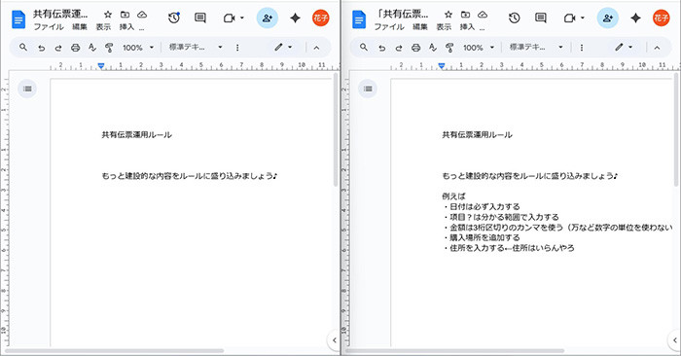
Task: Click the move-to-folder icon in left window
Action: pos(125,15)
